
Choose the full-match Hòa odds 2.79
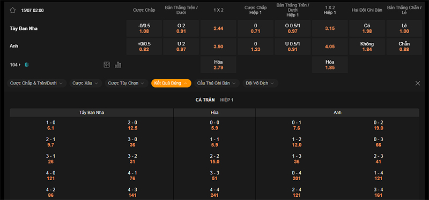coord(218,65)
